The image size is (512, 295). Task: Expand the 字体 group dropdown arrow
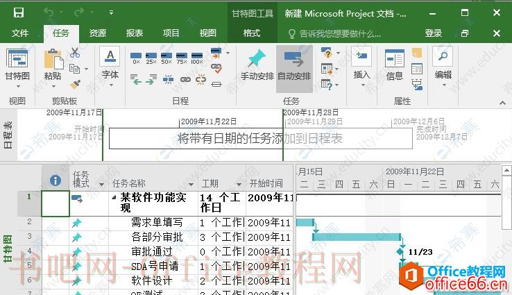111,85
